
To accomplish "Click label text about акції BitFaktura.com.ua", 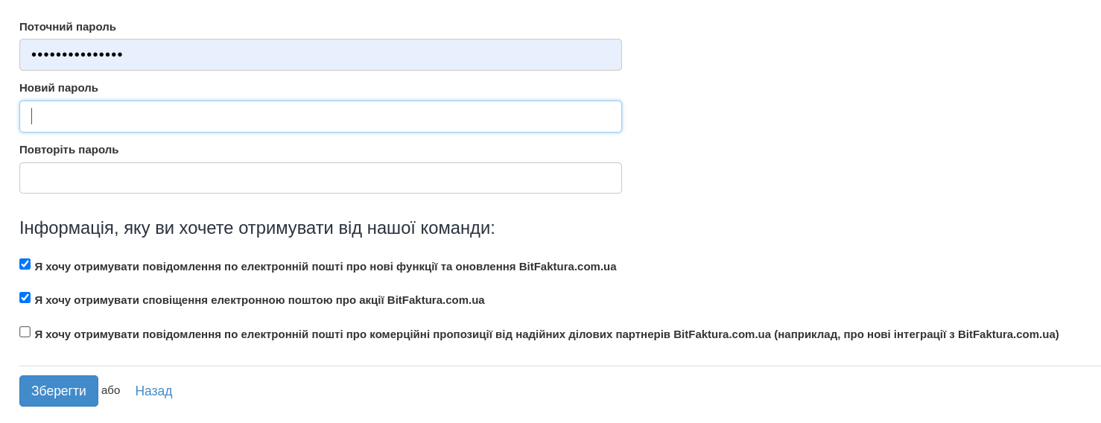I will 259,300.
